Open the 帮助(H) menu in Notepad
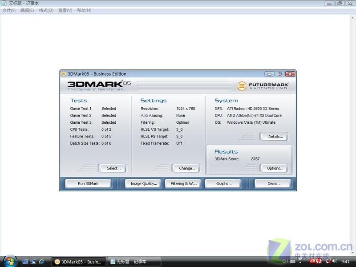This screenshot has height=267, width=356. [84, 10]
